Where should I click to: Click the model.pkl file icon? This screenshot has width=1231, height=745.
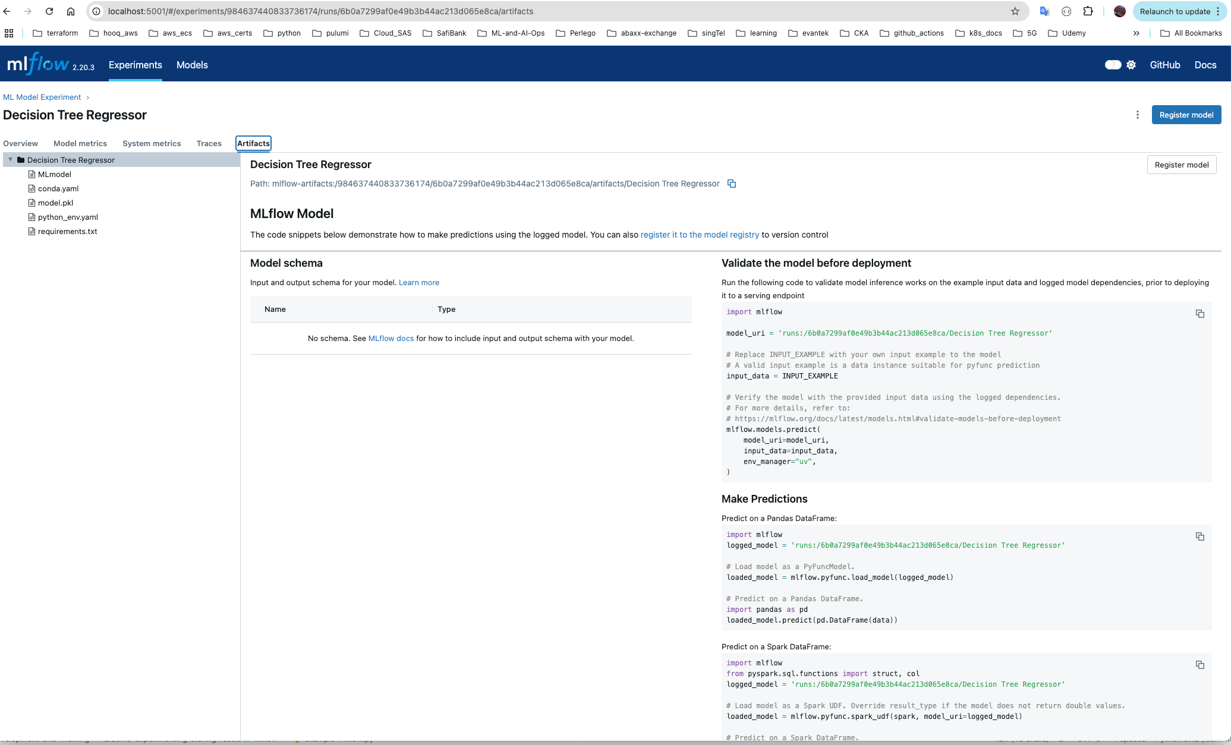click(x=32, y=203)
